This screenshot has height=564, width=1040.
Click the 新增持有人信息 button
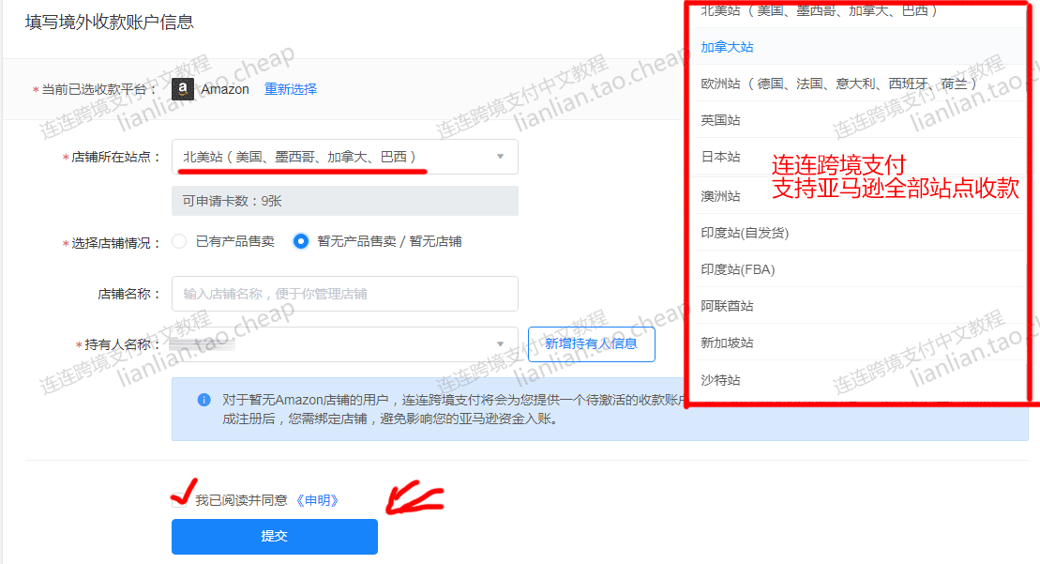[x=591, y=343]
